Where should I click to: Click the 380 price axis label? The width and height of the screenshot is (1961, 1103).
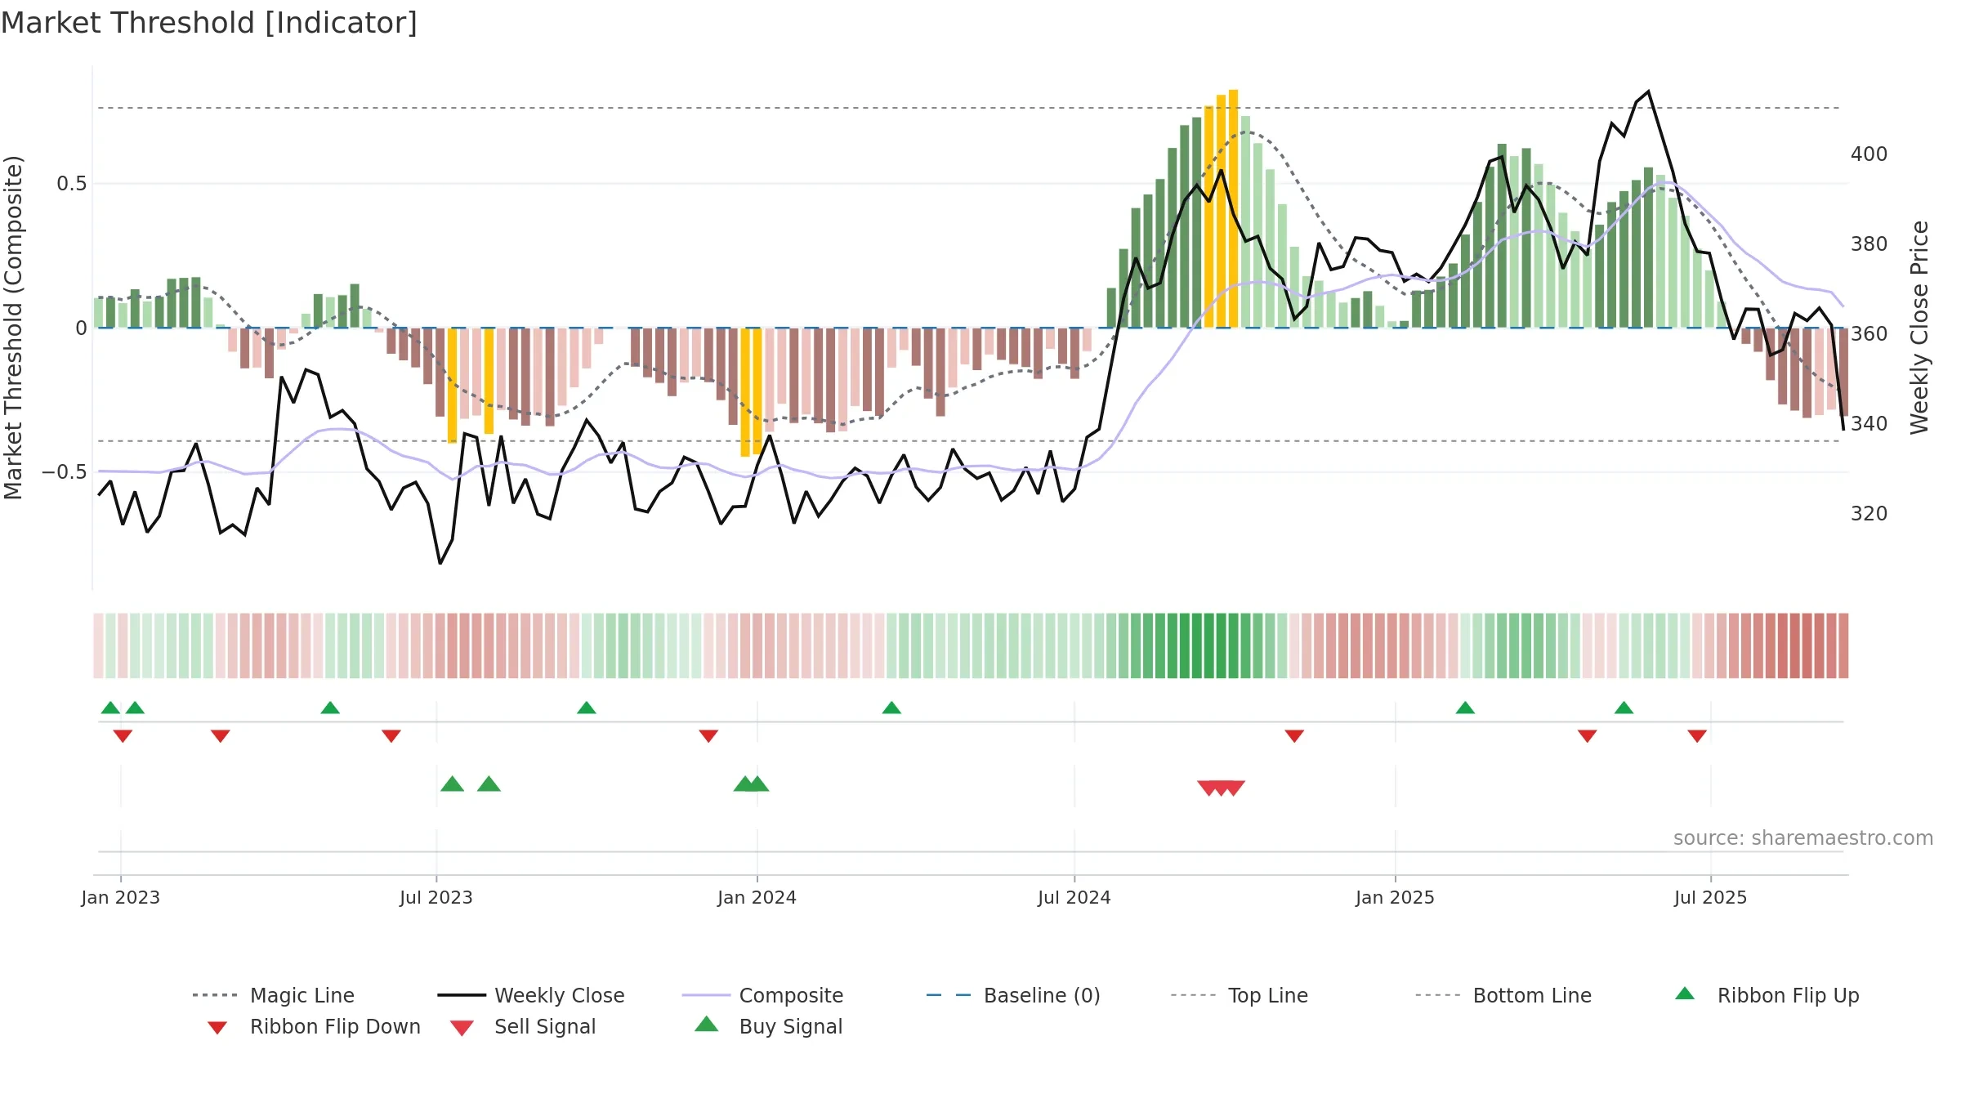(1869, 244)
